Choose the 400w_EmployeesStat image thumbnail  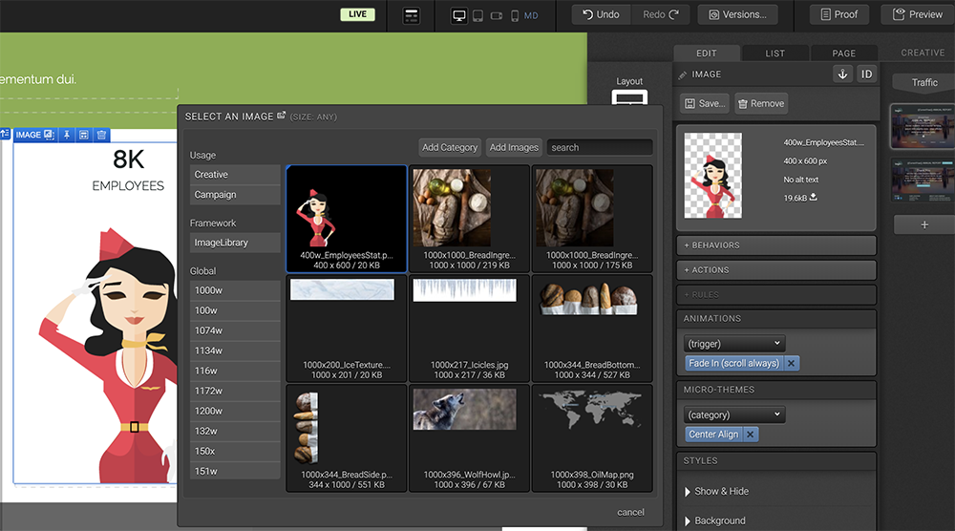click(x=347, y=219)
